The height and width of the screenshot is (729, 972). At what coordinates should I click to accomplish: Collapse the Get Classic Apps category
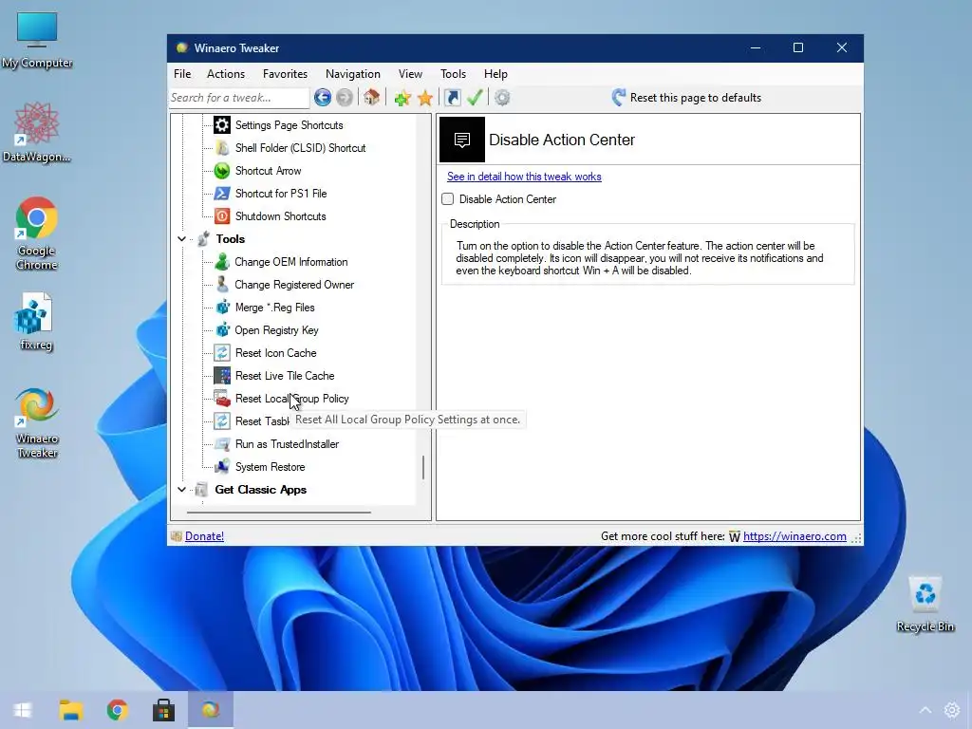[181, 490]
